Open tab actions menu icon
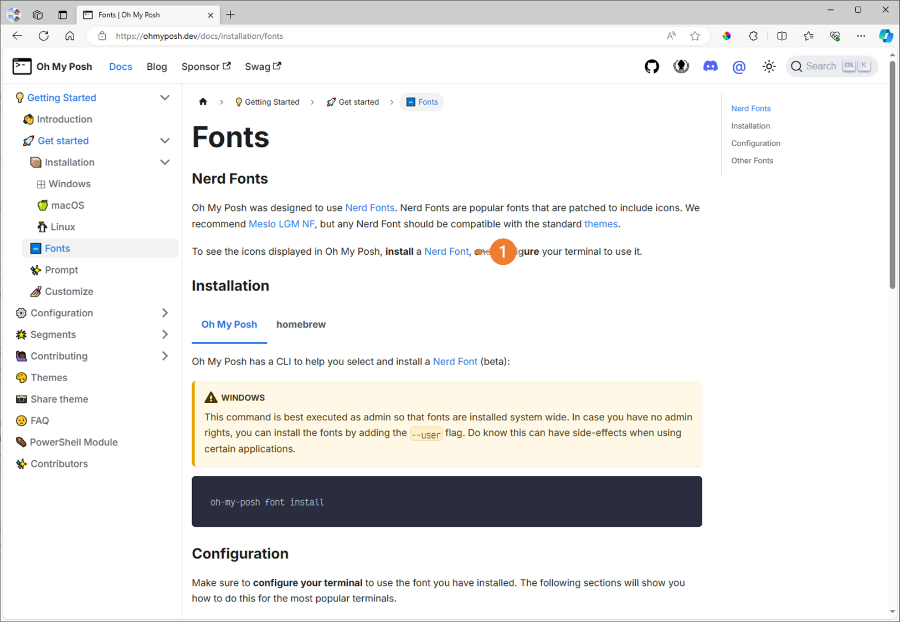 (x=63, y=15)
